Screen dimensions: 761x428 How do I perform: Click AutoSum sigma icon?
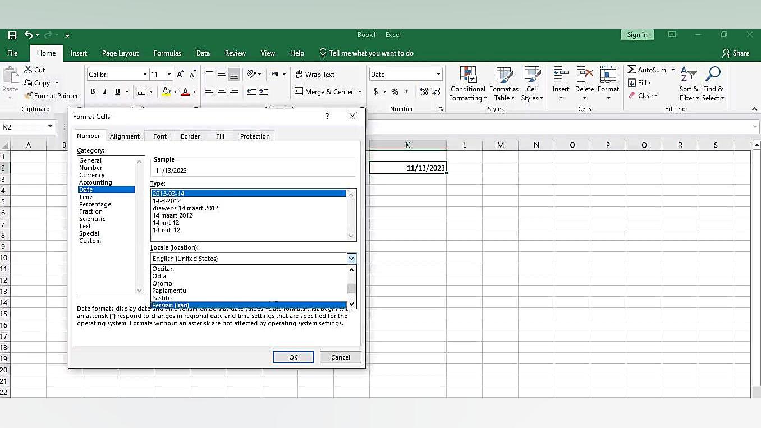tap(632, 70)
